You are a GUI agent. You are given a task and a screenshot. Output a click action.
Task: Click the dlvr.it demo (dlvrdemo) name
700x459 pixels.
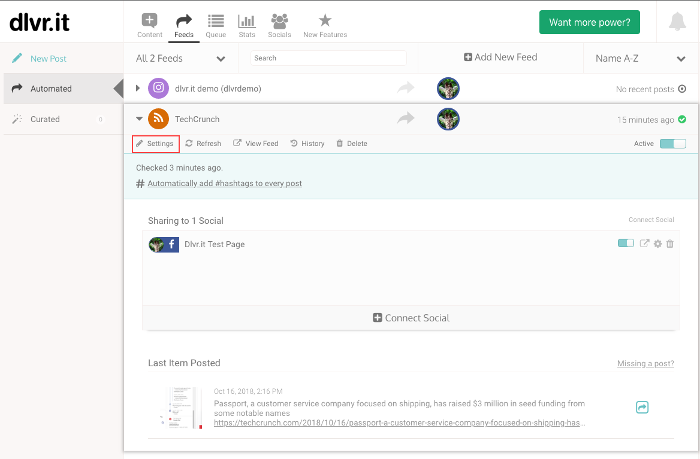click(218, 89)
